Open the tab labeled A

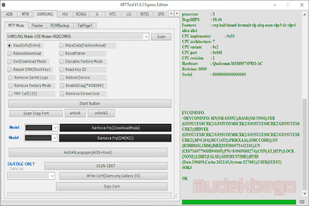tap(97, 14)
